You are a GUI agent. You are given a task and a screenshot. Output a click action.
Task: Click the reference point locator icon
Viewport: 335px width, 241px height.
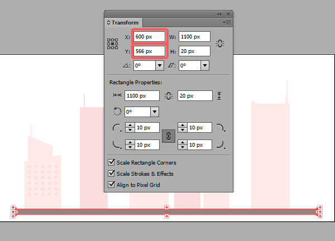pos(112,44)
